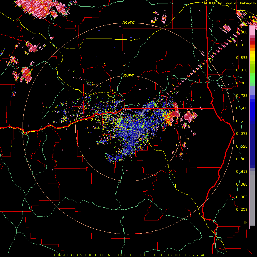257x257 pixels.
Task: Click the 19 OCT 25 date text
Action: point(179,255)
